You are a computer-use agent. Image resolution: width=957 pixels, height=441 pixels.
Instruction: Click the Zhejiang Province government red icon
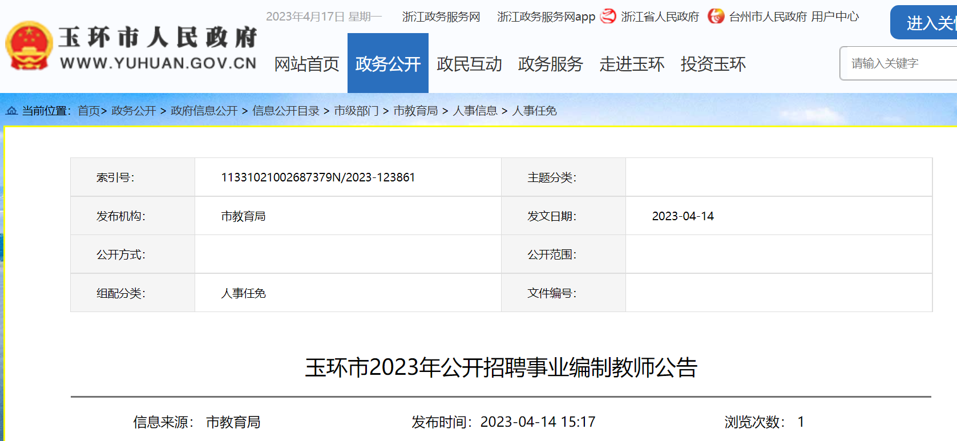pyautogui.click(x=608, y=17)
